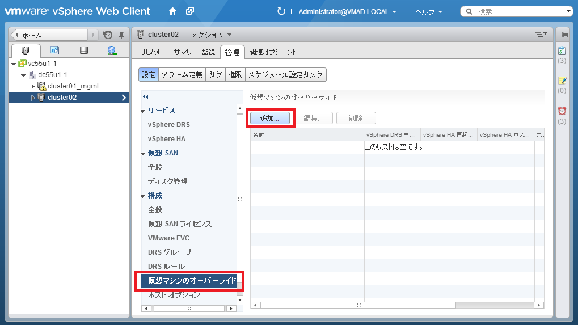Sort by vSphere DRS 自... column header
Image resolution: width=578 pixels, height=325 pixels.
pyautogui.click(x=392, y=135)
